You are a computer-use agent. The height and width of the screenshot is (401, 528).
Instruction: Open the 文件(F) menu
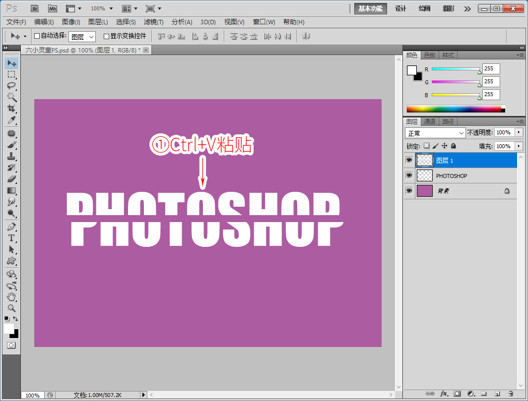click(x=16, y=22)
